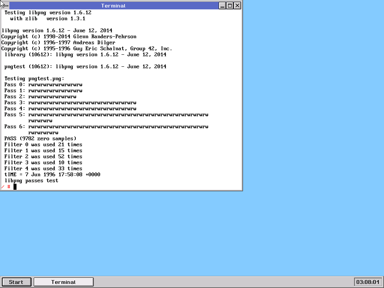Click the 'Testing pngtest.png:' line
This screenshot has width=384, height=288.
tap(34, 79)
